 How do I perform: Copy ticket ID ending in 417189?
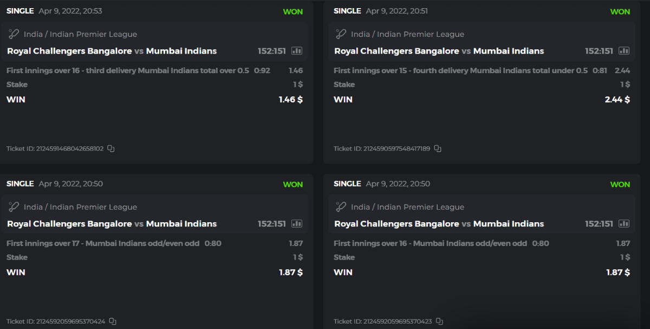[x=438, y=149]
